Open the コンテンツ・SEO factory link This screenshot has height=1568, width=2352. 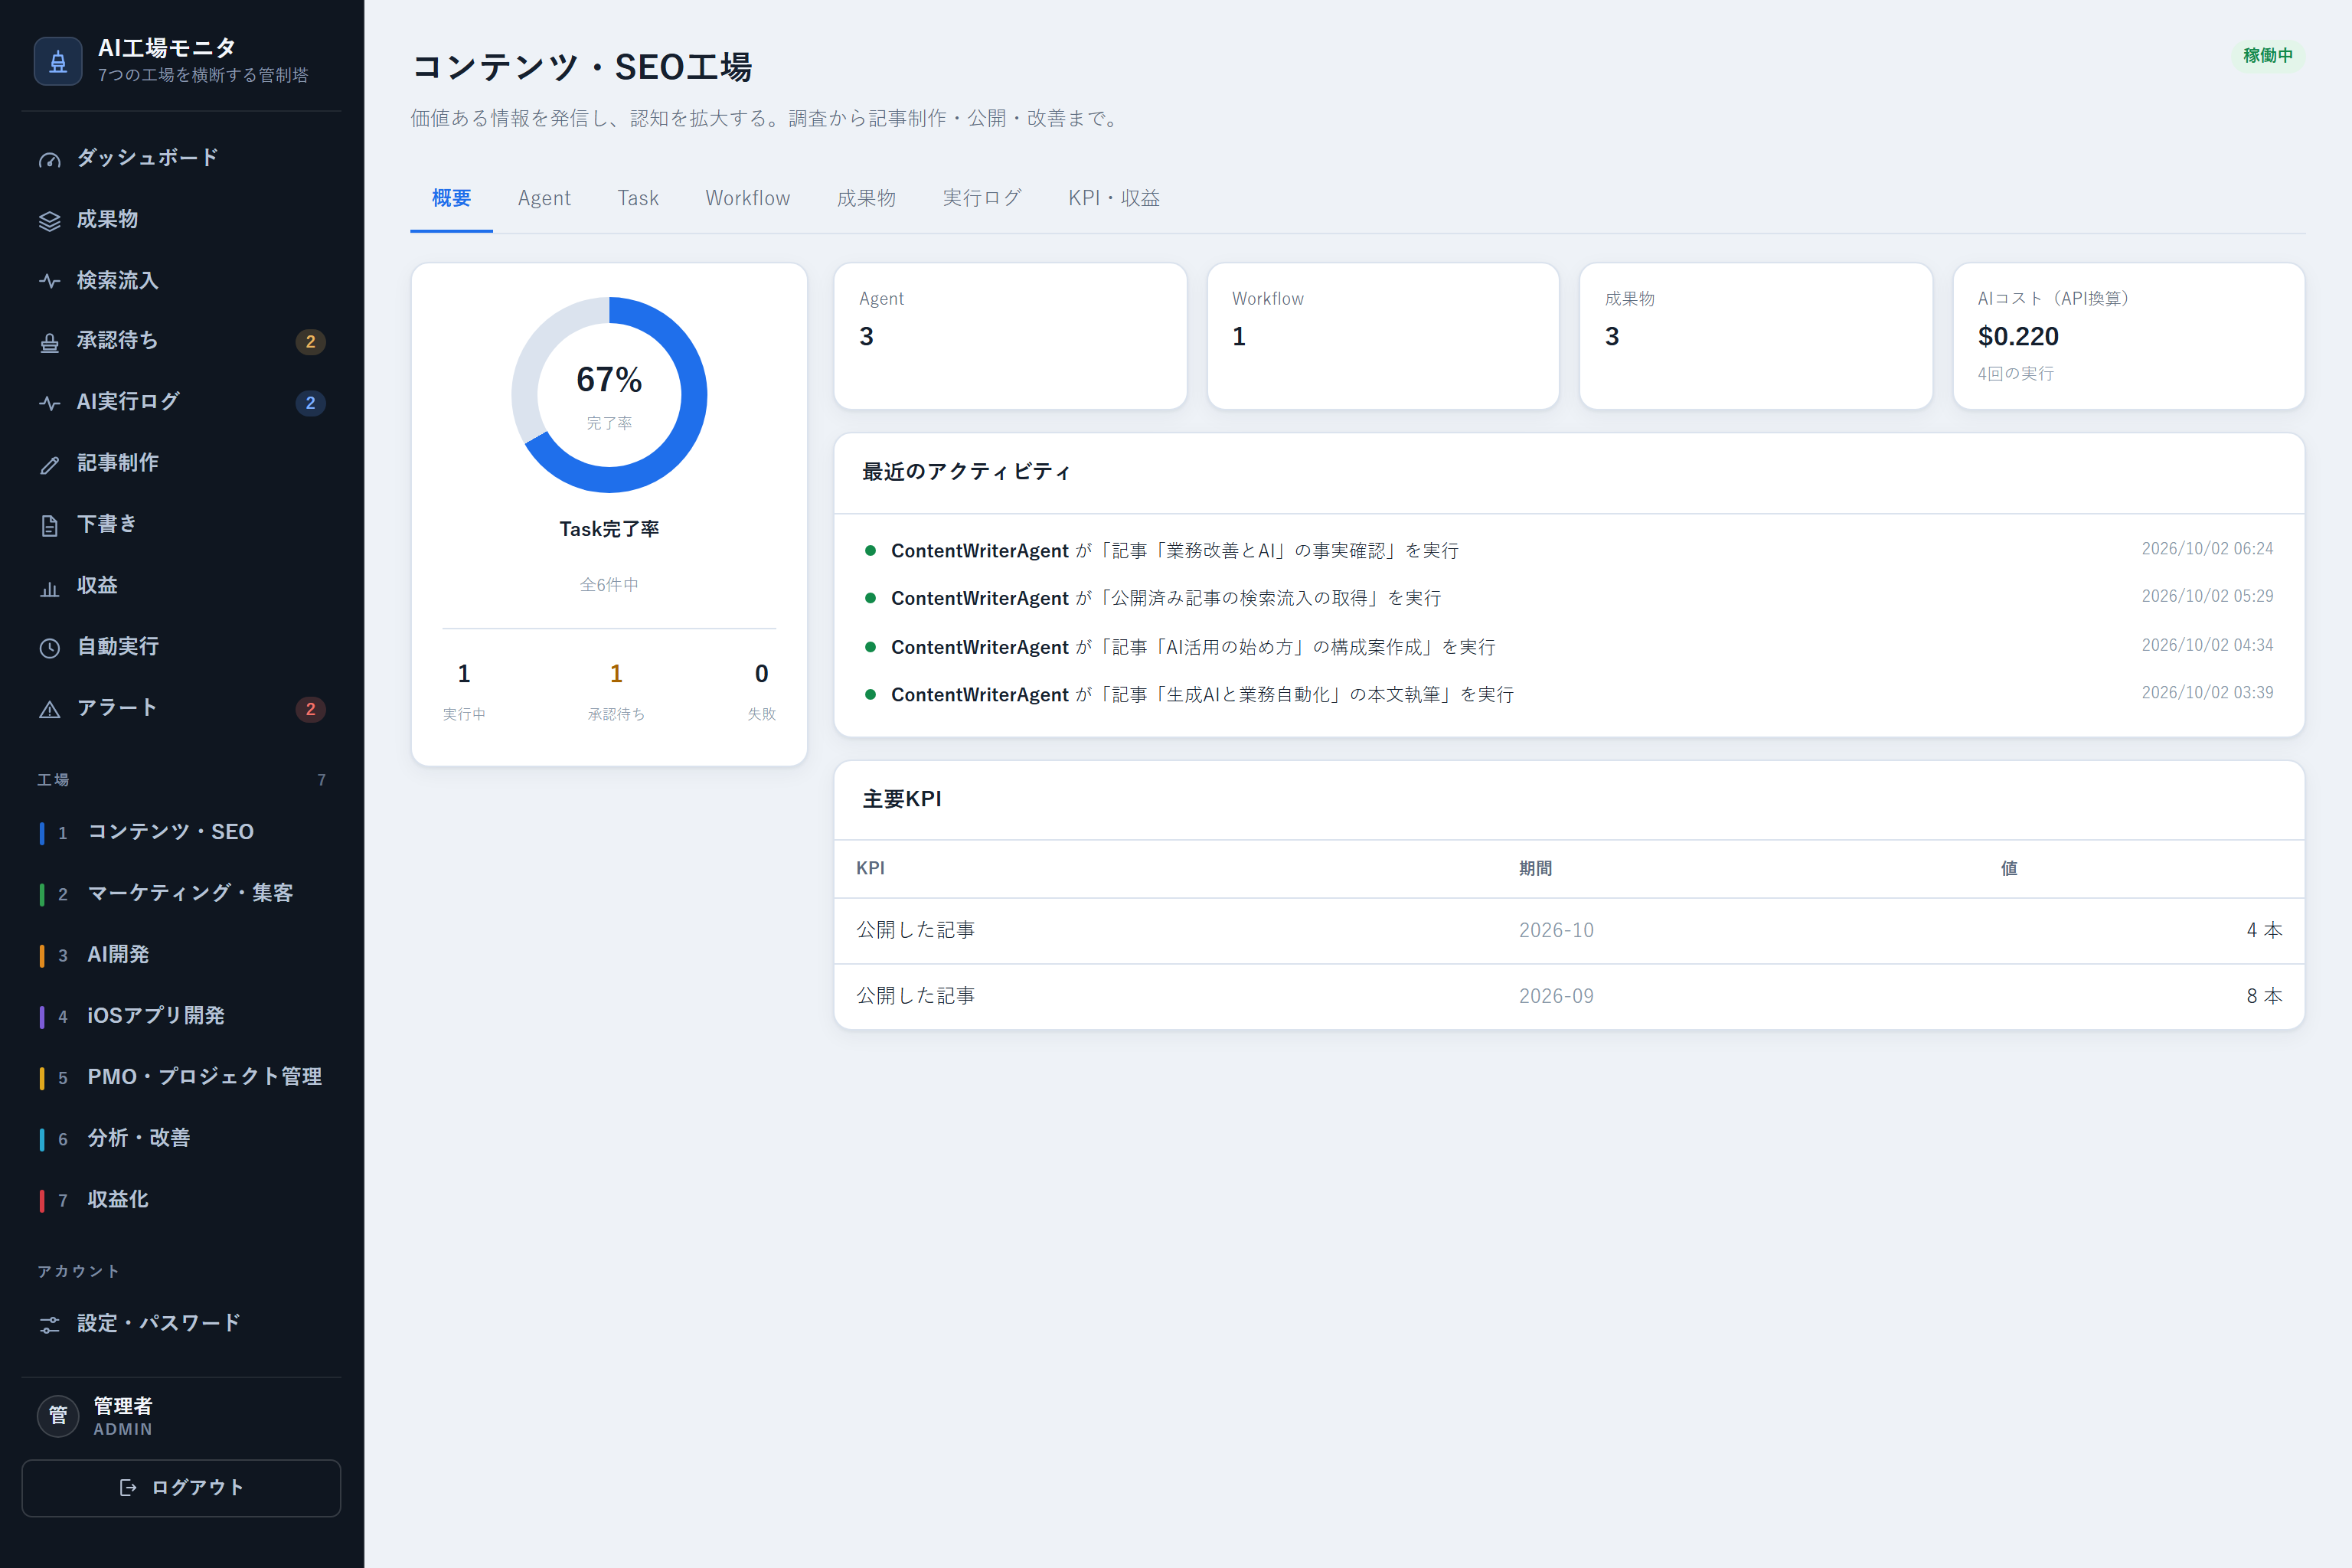[181, 832]
